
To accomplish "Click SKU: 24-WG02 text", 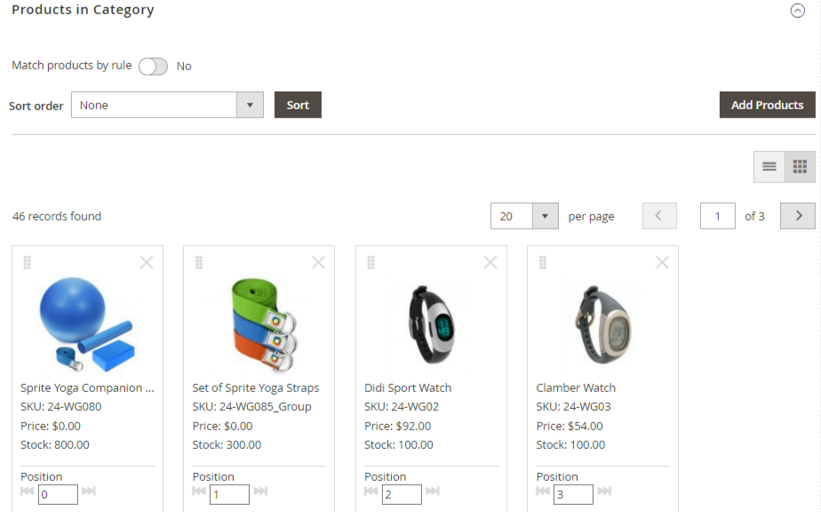I will click(402, 406).
